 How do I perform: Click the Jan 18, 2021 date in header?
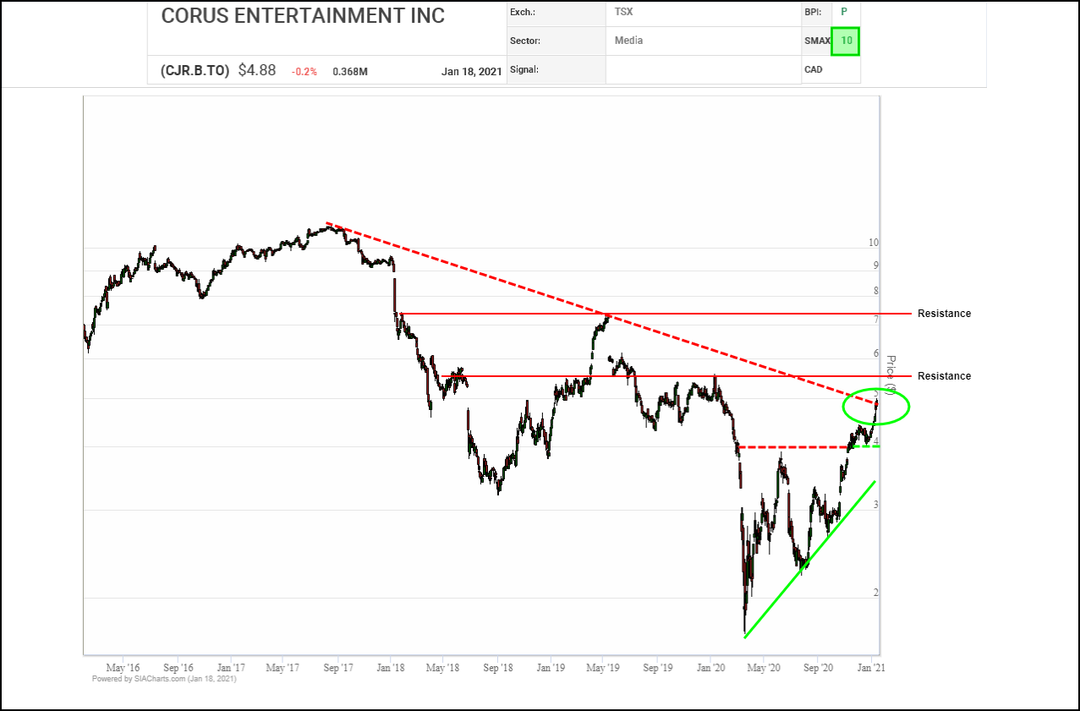471,72
